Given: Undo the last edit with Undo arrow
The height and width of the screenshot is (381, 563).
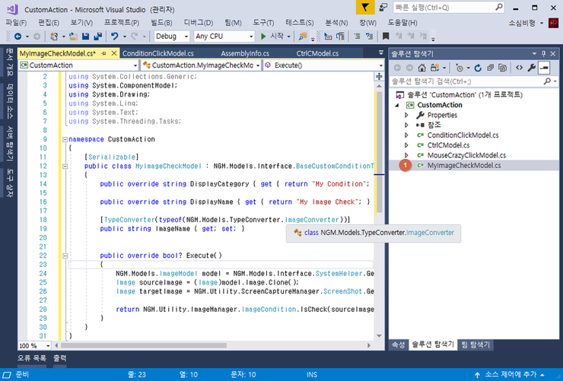Looking at the screenshot, I should (x=115, y=37).
